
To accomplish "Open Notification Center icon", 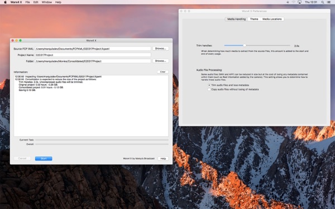I will click(329, 2).
